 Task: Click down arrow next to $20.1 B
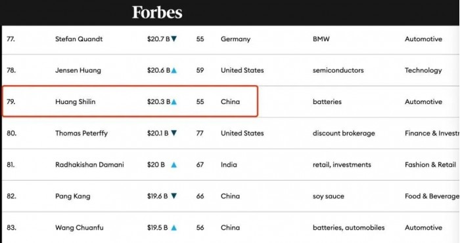pos(174,133)
